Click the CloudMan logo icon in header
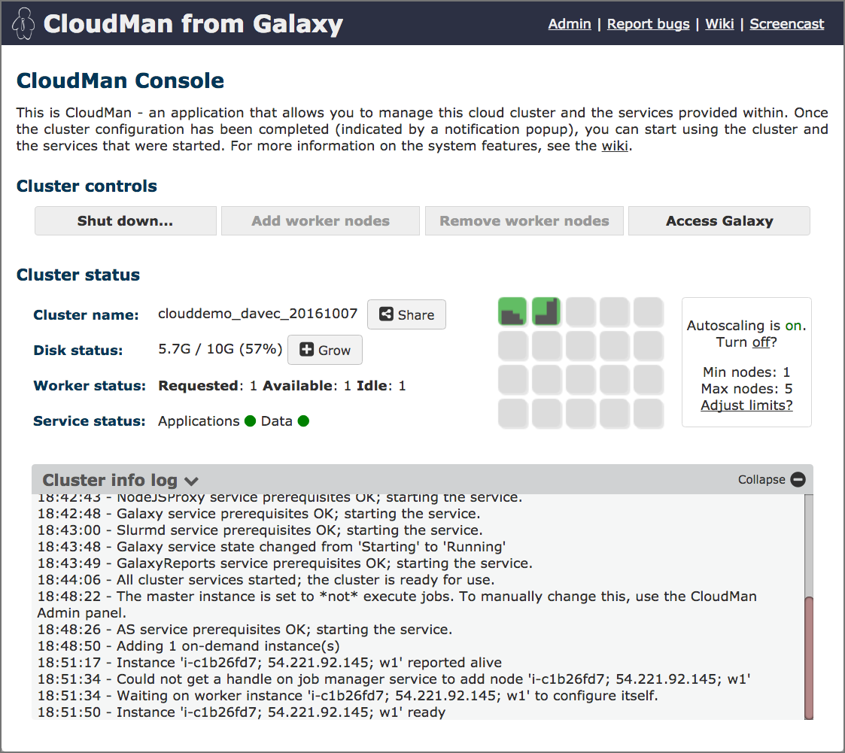The height and width of the screenshot is (753, 845). [x=23, y=24]
